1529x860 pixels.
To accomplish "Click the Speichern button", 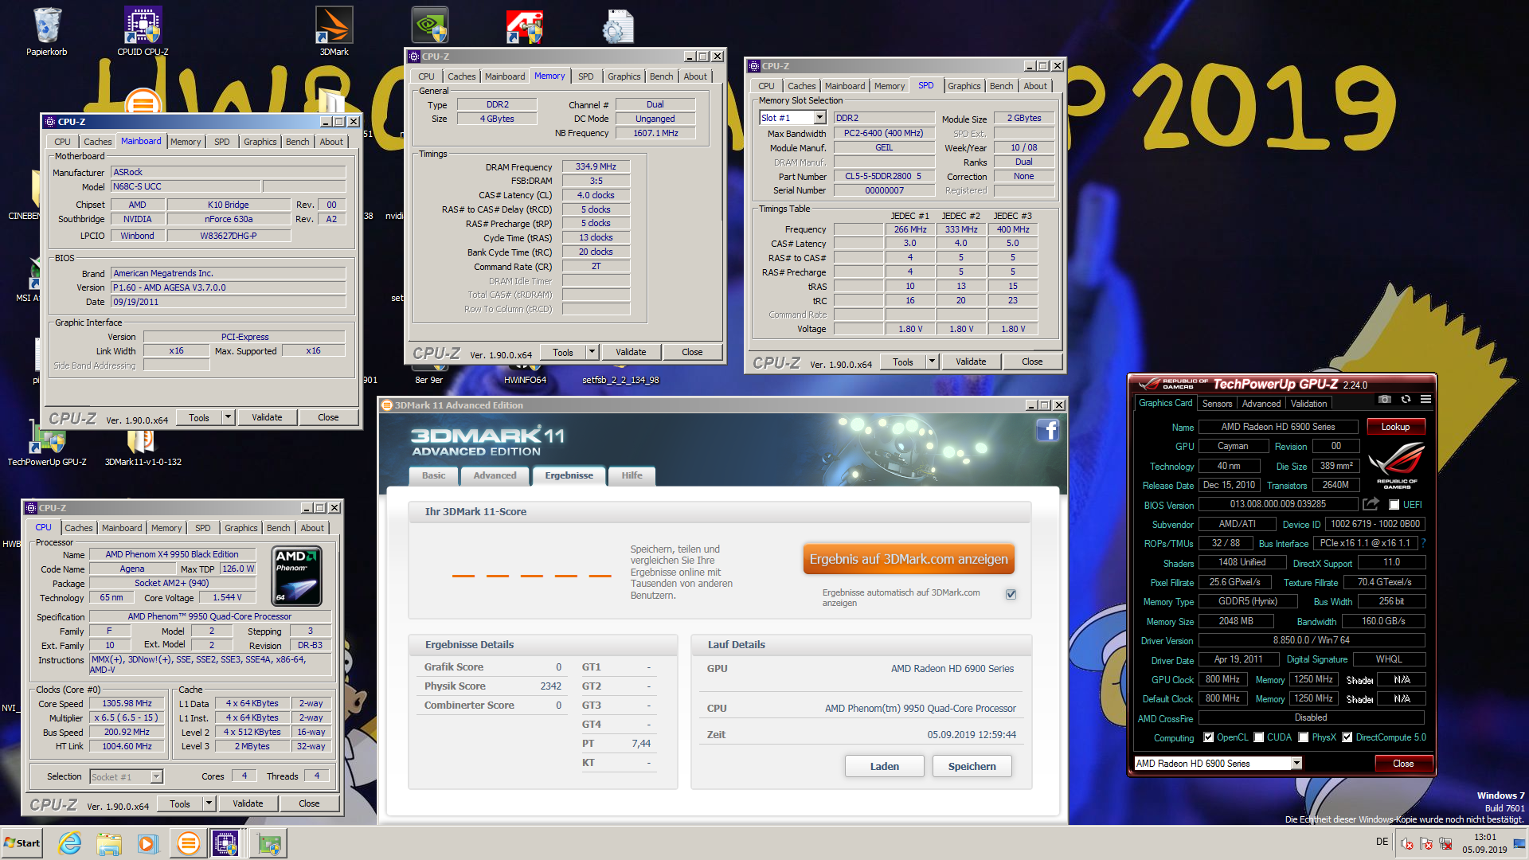I will tap(972, 766).
